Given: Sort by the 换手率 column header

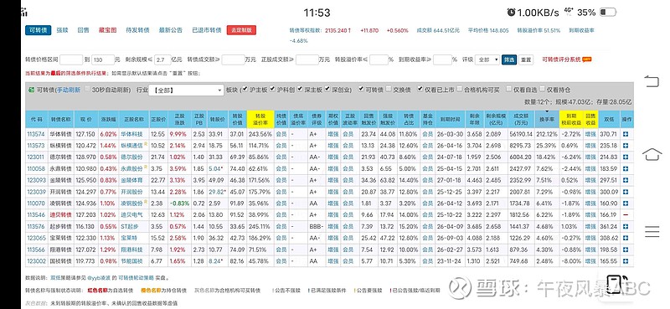Looking at the screenshot, I should tap(548, 119).
